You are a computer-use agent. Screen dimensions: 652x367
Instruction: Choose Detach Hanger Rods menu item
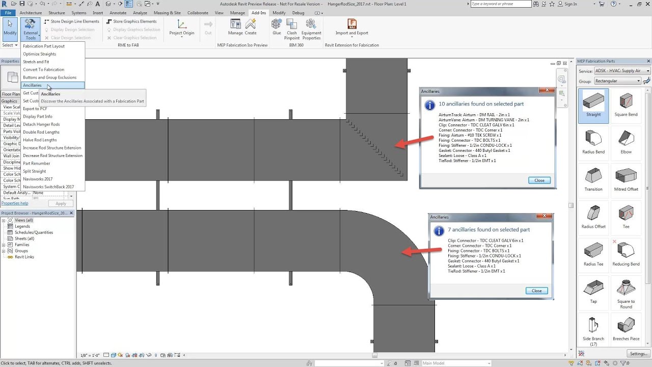52,124
